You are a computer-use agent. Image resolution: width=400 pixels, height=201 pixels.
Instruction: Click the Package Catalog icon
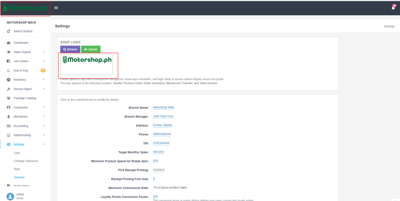tap(9, 98)
